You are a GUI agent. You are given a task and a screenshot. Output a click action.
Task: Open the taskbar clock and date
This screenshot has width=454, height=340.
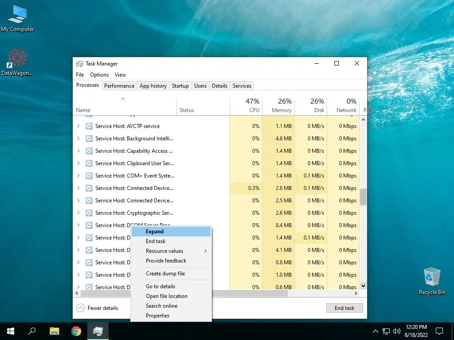(x=416, y=331)
